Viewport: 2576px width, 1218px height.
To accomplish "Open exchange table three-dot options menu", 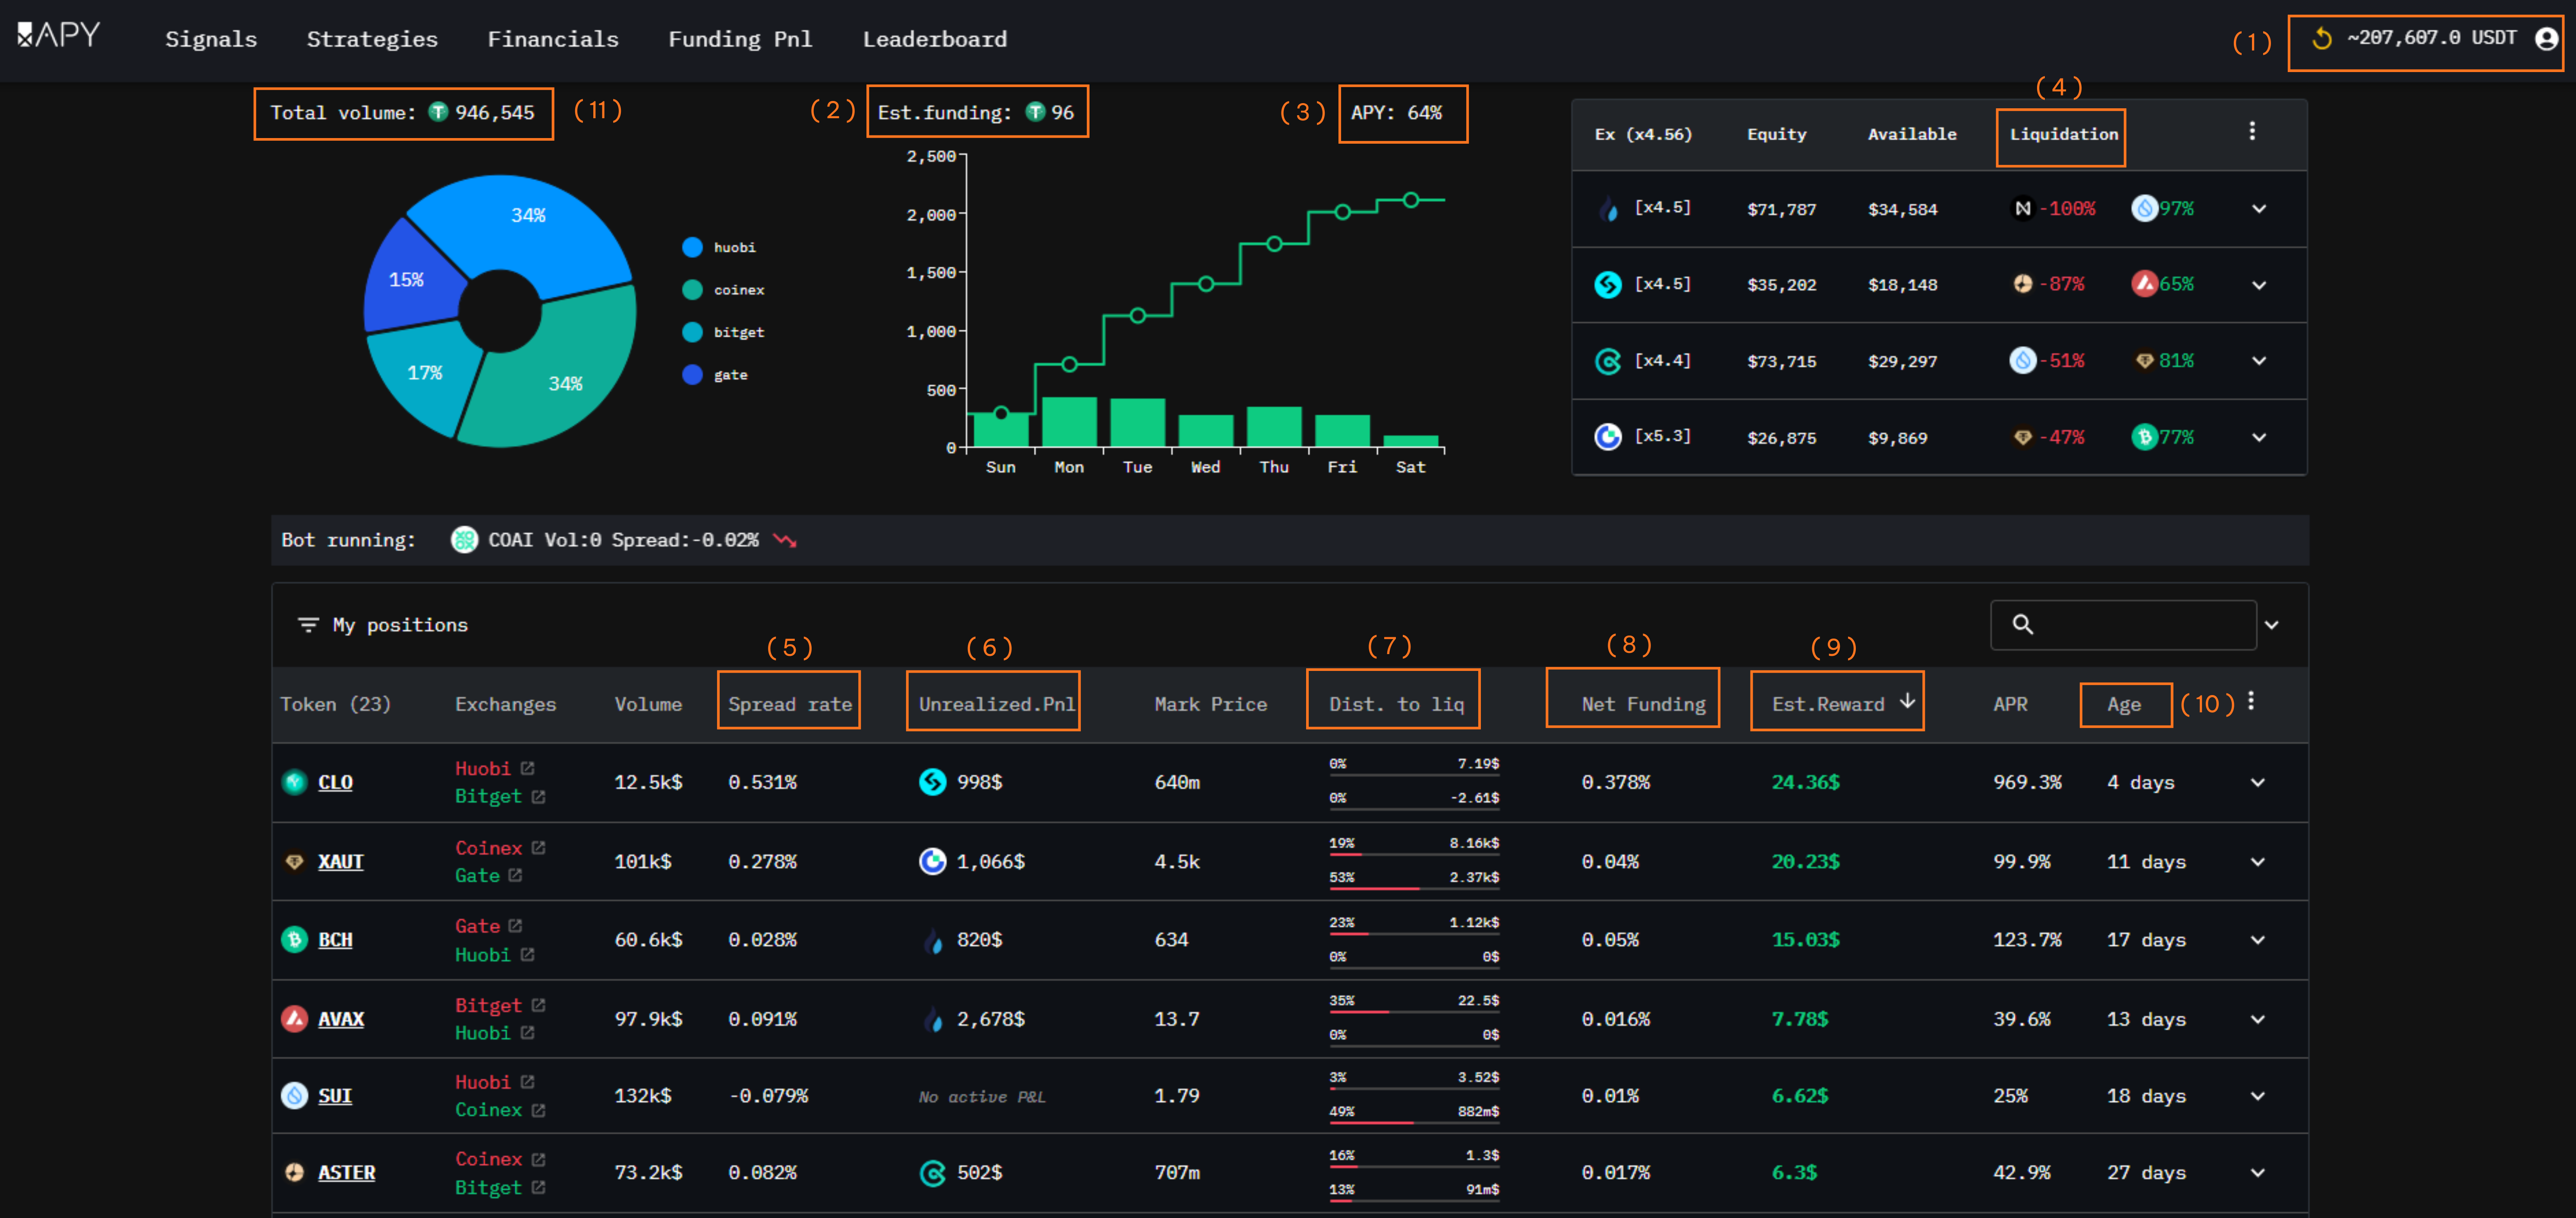I will point(2251,131).
